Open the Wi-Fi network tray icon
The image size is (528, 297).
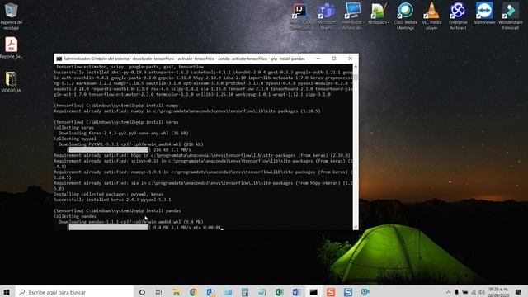pyautogui.click(x=474, y=292)
